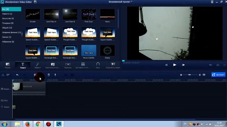Image resolution: width=227 pixels, height=127 pixels.
Task: Click the zoom out minus icon
Action: click(x=181, y=75)
